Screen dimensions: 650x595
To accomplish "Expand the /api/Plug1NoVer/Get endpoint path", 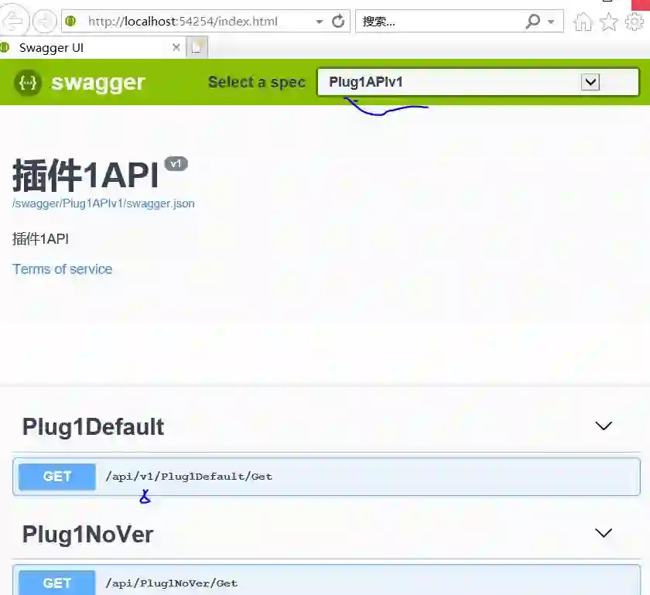I will [172, 583].
